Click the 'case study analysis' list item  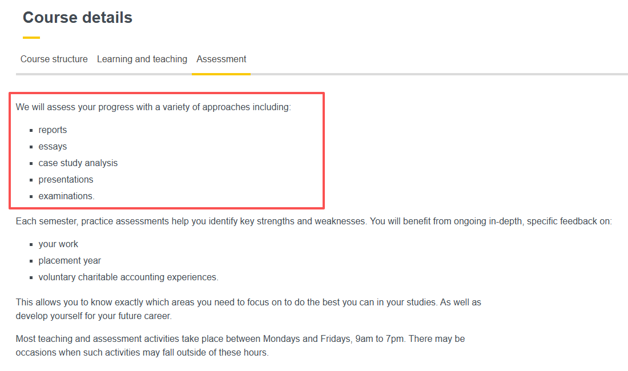[x=78, y=163]
